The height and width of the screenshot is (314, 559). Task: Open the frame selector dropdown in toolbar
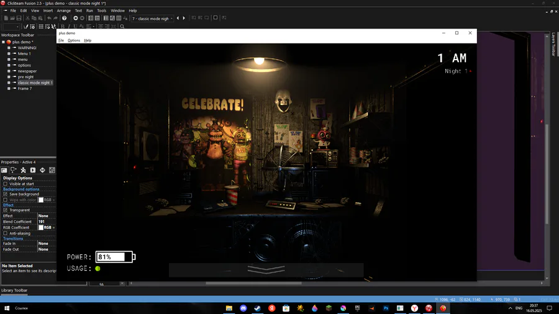pyautogui.click(x=152, y=19)
